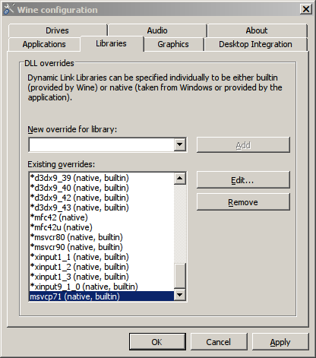Select the Libraries tab
The height and width of the screenshot is (358, 316).
click(x=111, y=43)
